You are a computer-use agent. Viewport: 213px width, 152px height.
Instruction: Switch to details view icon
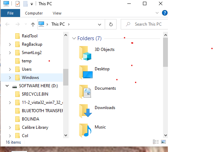tap(156, 142)
